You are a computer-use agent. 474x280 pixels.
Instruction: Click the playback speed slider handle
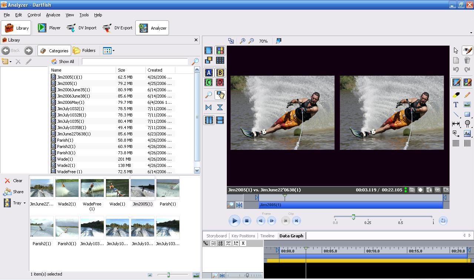(353, 217)
